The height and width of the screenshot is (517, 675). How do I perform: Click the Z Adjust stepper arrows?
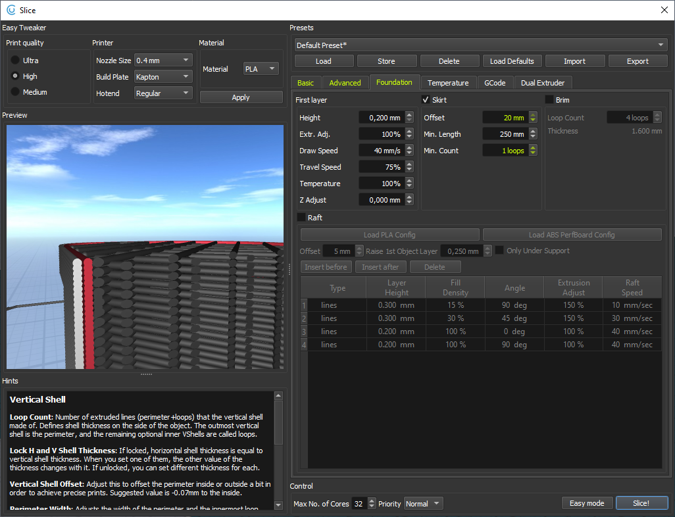click(x=409, y=200)
